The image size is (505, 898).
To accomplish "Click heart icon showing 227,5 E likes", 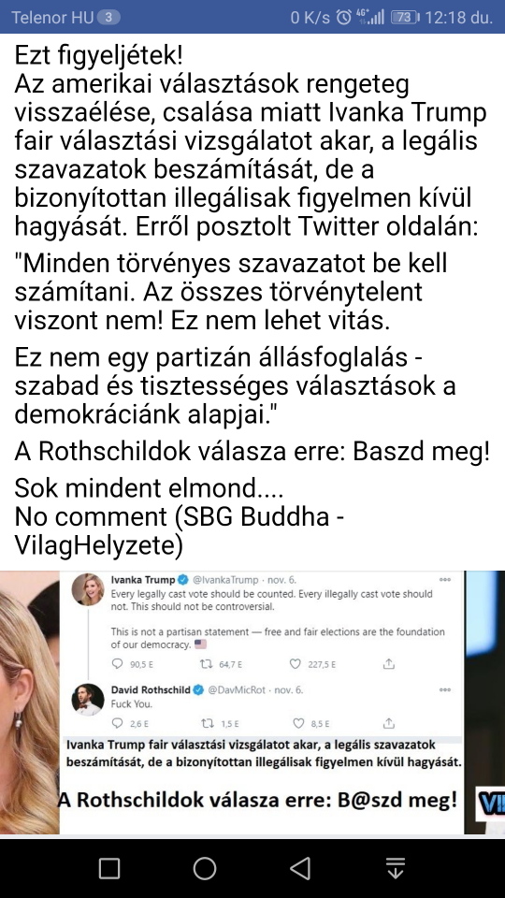I will click(296, 664).
